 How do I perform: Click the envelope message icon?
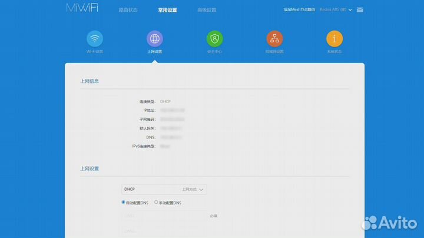tap(360, 10)
